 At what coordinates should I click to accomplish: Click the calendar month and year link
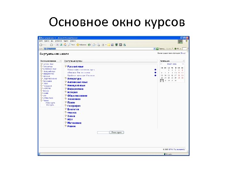(172, 64)
